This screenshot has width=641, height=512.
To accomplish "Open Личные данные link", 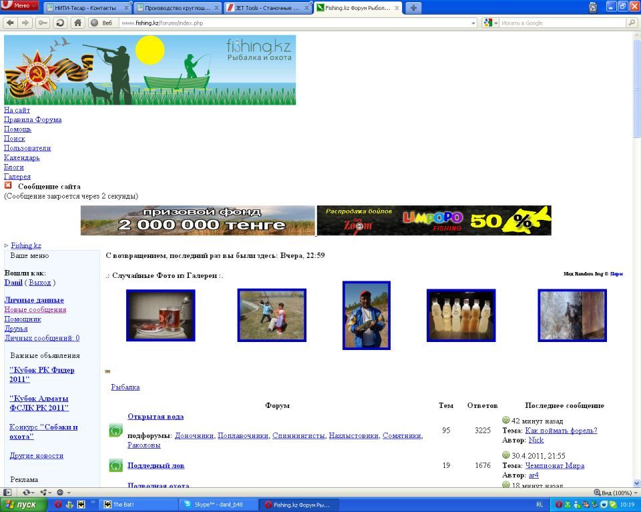I will pos(34,300).
